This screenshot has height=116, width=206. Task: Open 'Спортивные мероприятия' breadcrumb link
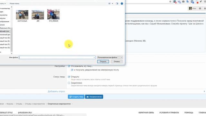[59, 104]
